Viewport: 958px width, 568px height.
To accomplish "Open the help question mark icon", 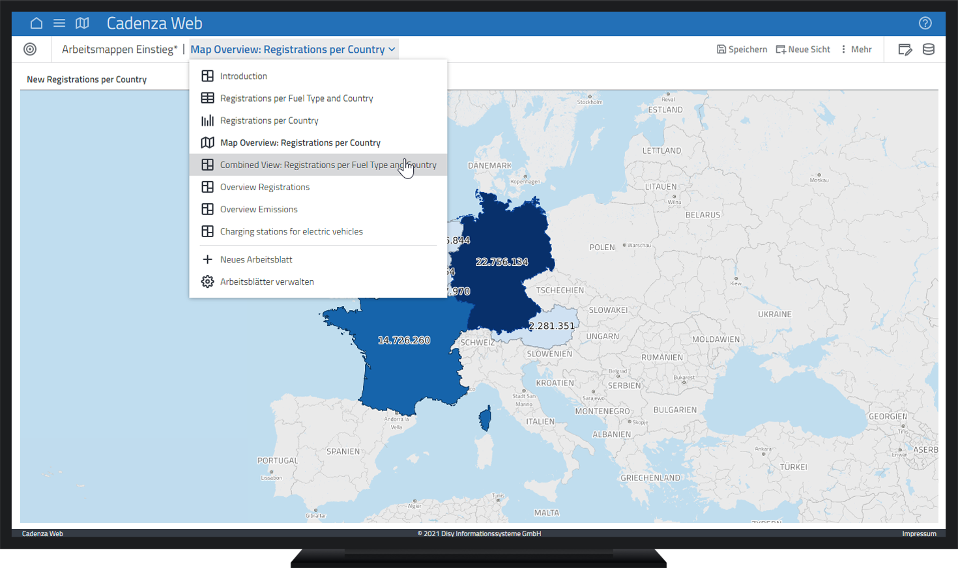I will (x=925, y=23).
